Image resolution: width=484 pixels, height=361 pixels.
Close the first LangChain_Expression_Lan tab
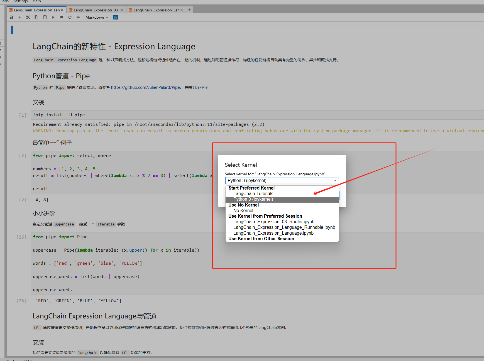[62, 10]
